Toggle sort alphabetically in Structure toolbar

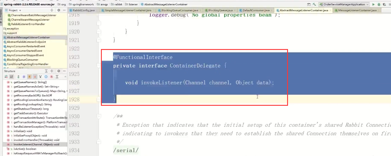pyautogui.click(x=12, y=77)
